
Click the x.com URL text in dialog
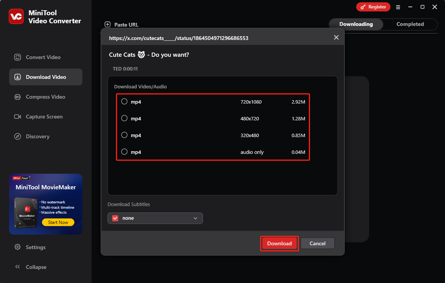pyautogui.click(x=178, y=38)
